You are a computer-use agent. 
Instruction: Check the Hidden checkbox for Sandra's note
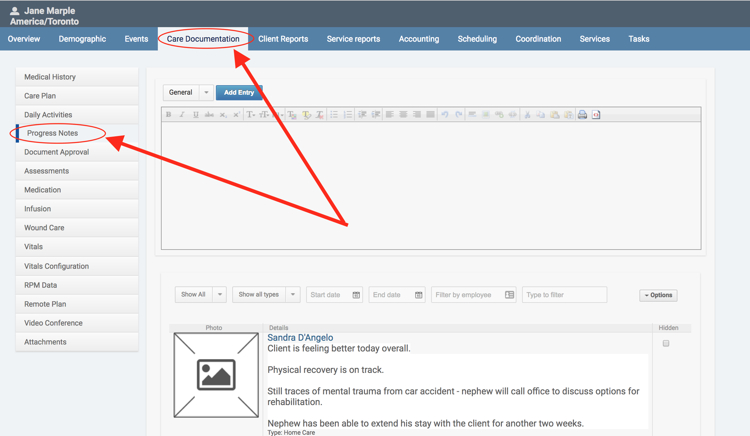666,343
